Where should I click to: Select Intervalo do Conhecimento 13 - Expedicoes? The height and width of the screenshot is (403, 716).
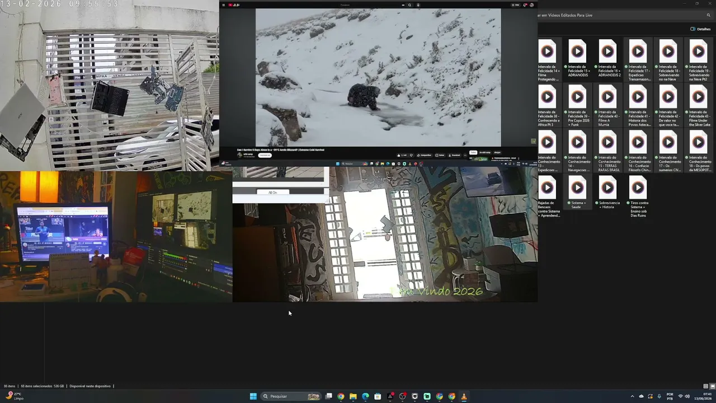click(x=549, y=151)
